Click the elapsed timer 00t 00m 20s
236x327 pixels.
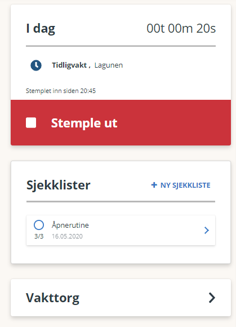181,28
